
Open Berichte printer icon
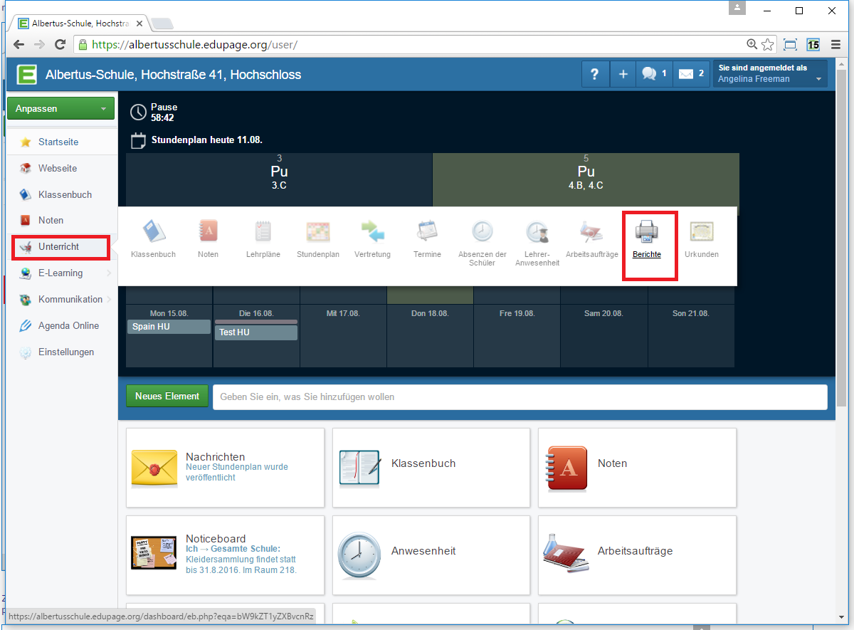647,231
